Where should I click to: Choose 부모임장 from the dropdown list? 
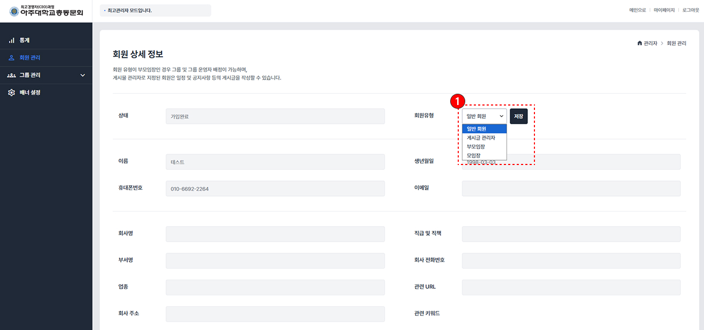(x=485, y=146)
